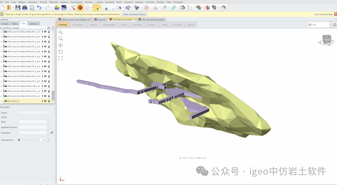This screenshot has height=185, width=337.
Task: Click the pencil edit icon beside Grouping
Action: pos(52,133)
